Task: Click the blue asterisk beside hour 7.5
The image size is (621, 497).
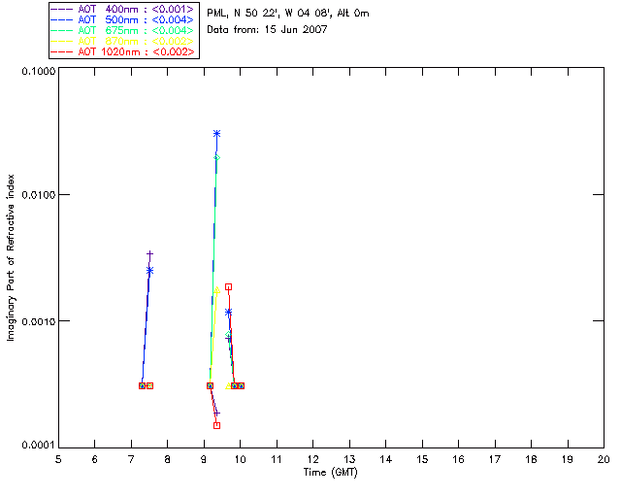Action: tap(149, 270)
